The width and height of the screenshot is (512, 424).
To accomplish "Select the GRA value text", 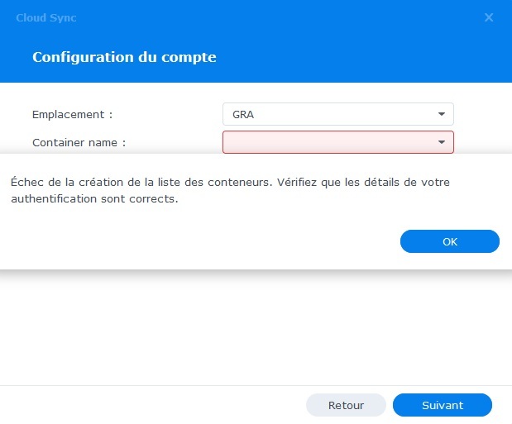I will [x=243, y=114].
